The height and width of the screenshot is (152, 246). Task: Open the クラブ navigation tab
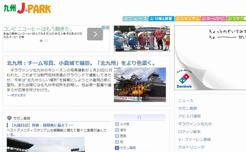[x=236, y=19]
